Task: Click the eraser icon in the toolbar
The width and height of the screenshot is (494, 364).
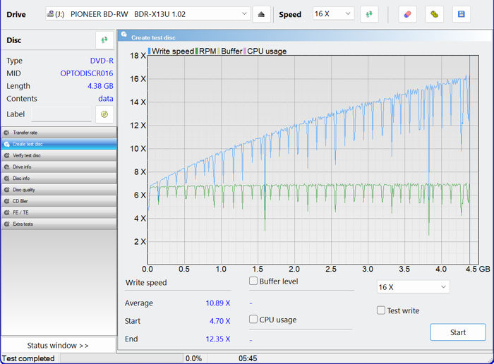Action: coord(407,14)
